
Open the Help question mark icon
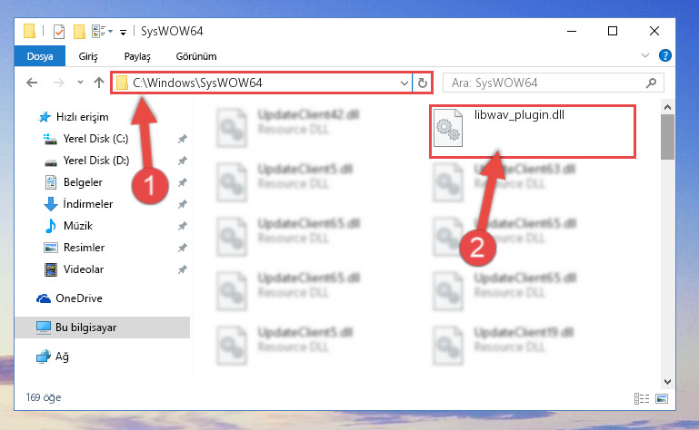[x=665, y=55]
